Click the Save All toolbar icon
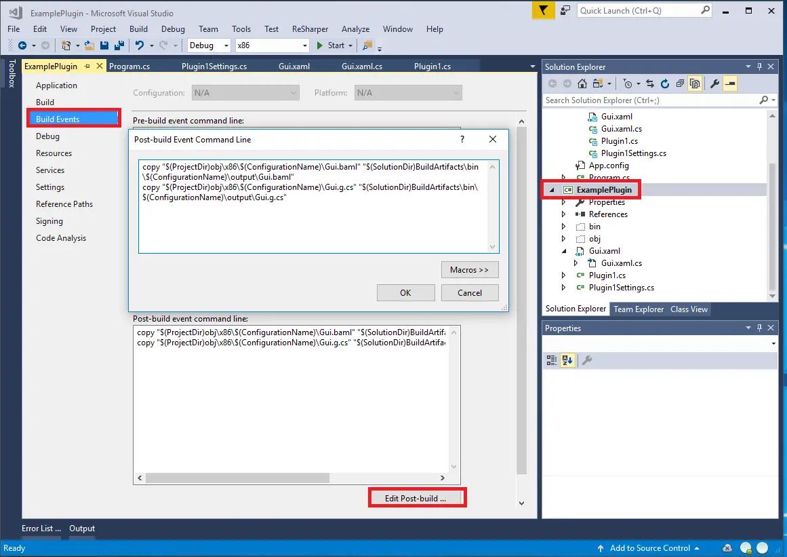The height and width of the screenshot is (557, 787). (x=119, y=45)
